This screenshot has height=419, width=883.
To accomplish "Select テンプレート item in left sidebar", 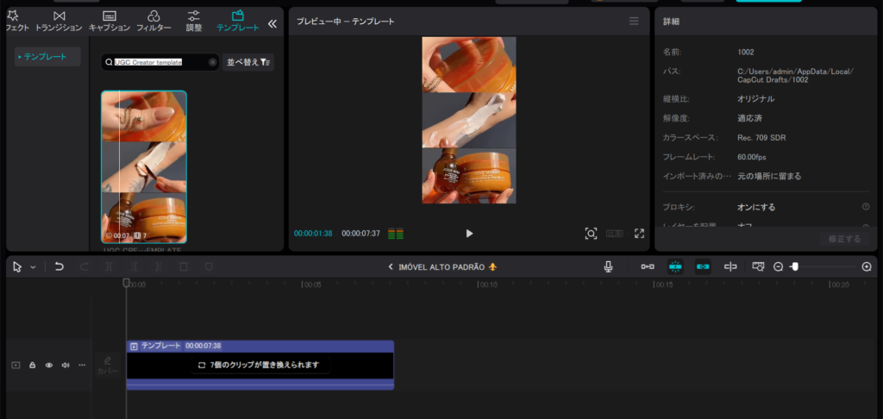I will [47, 57].
